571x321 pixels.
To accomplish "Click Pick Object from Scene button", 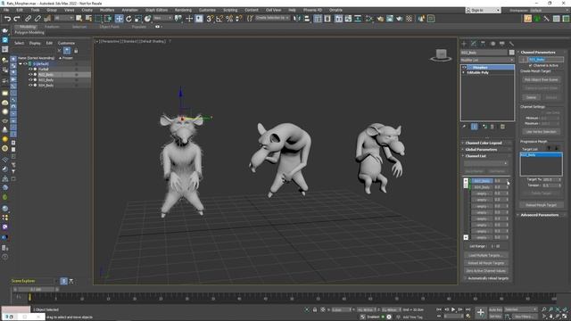I will click(x=542, y=79).
